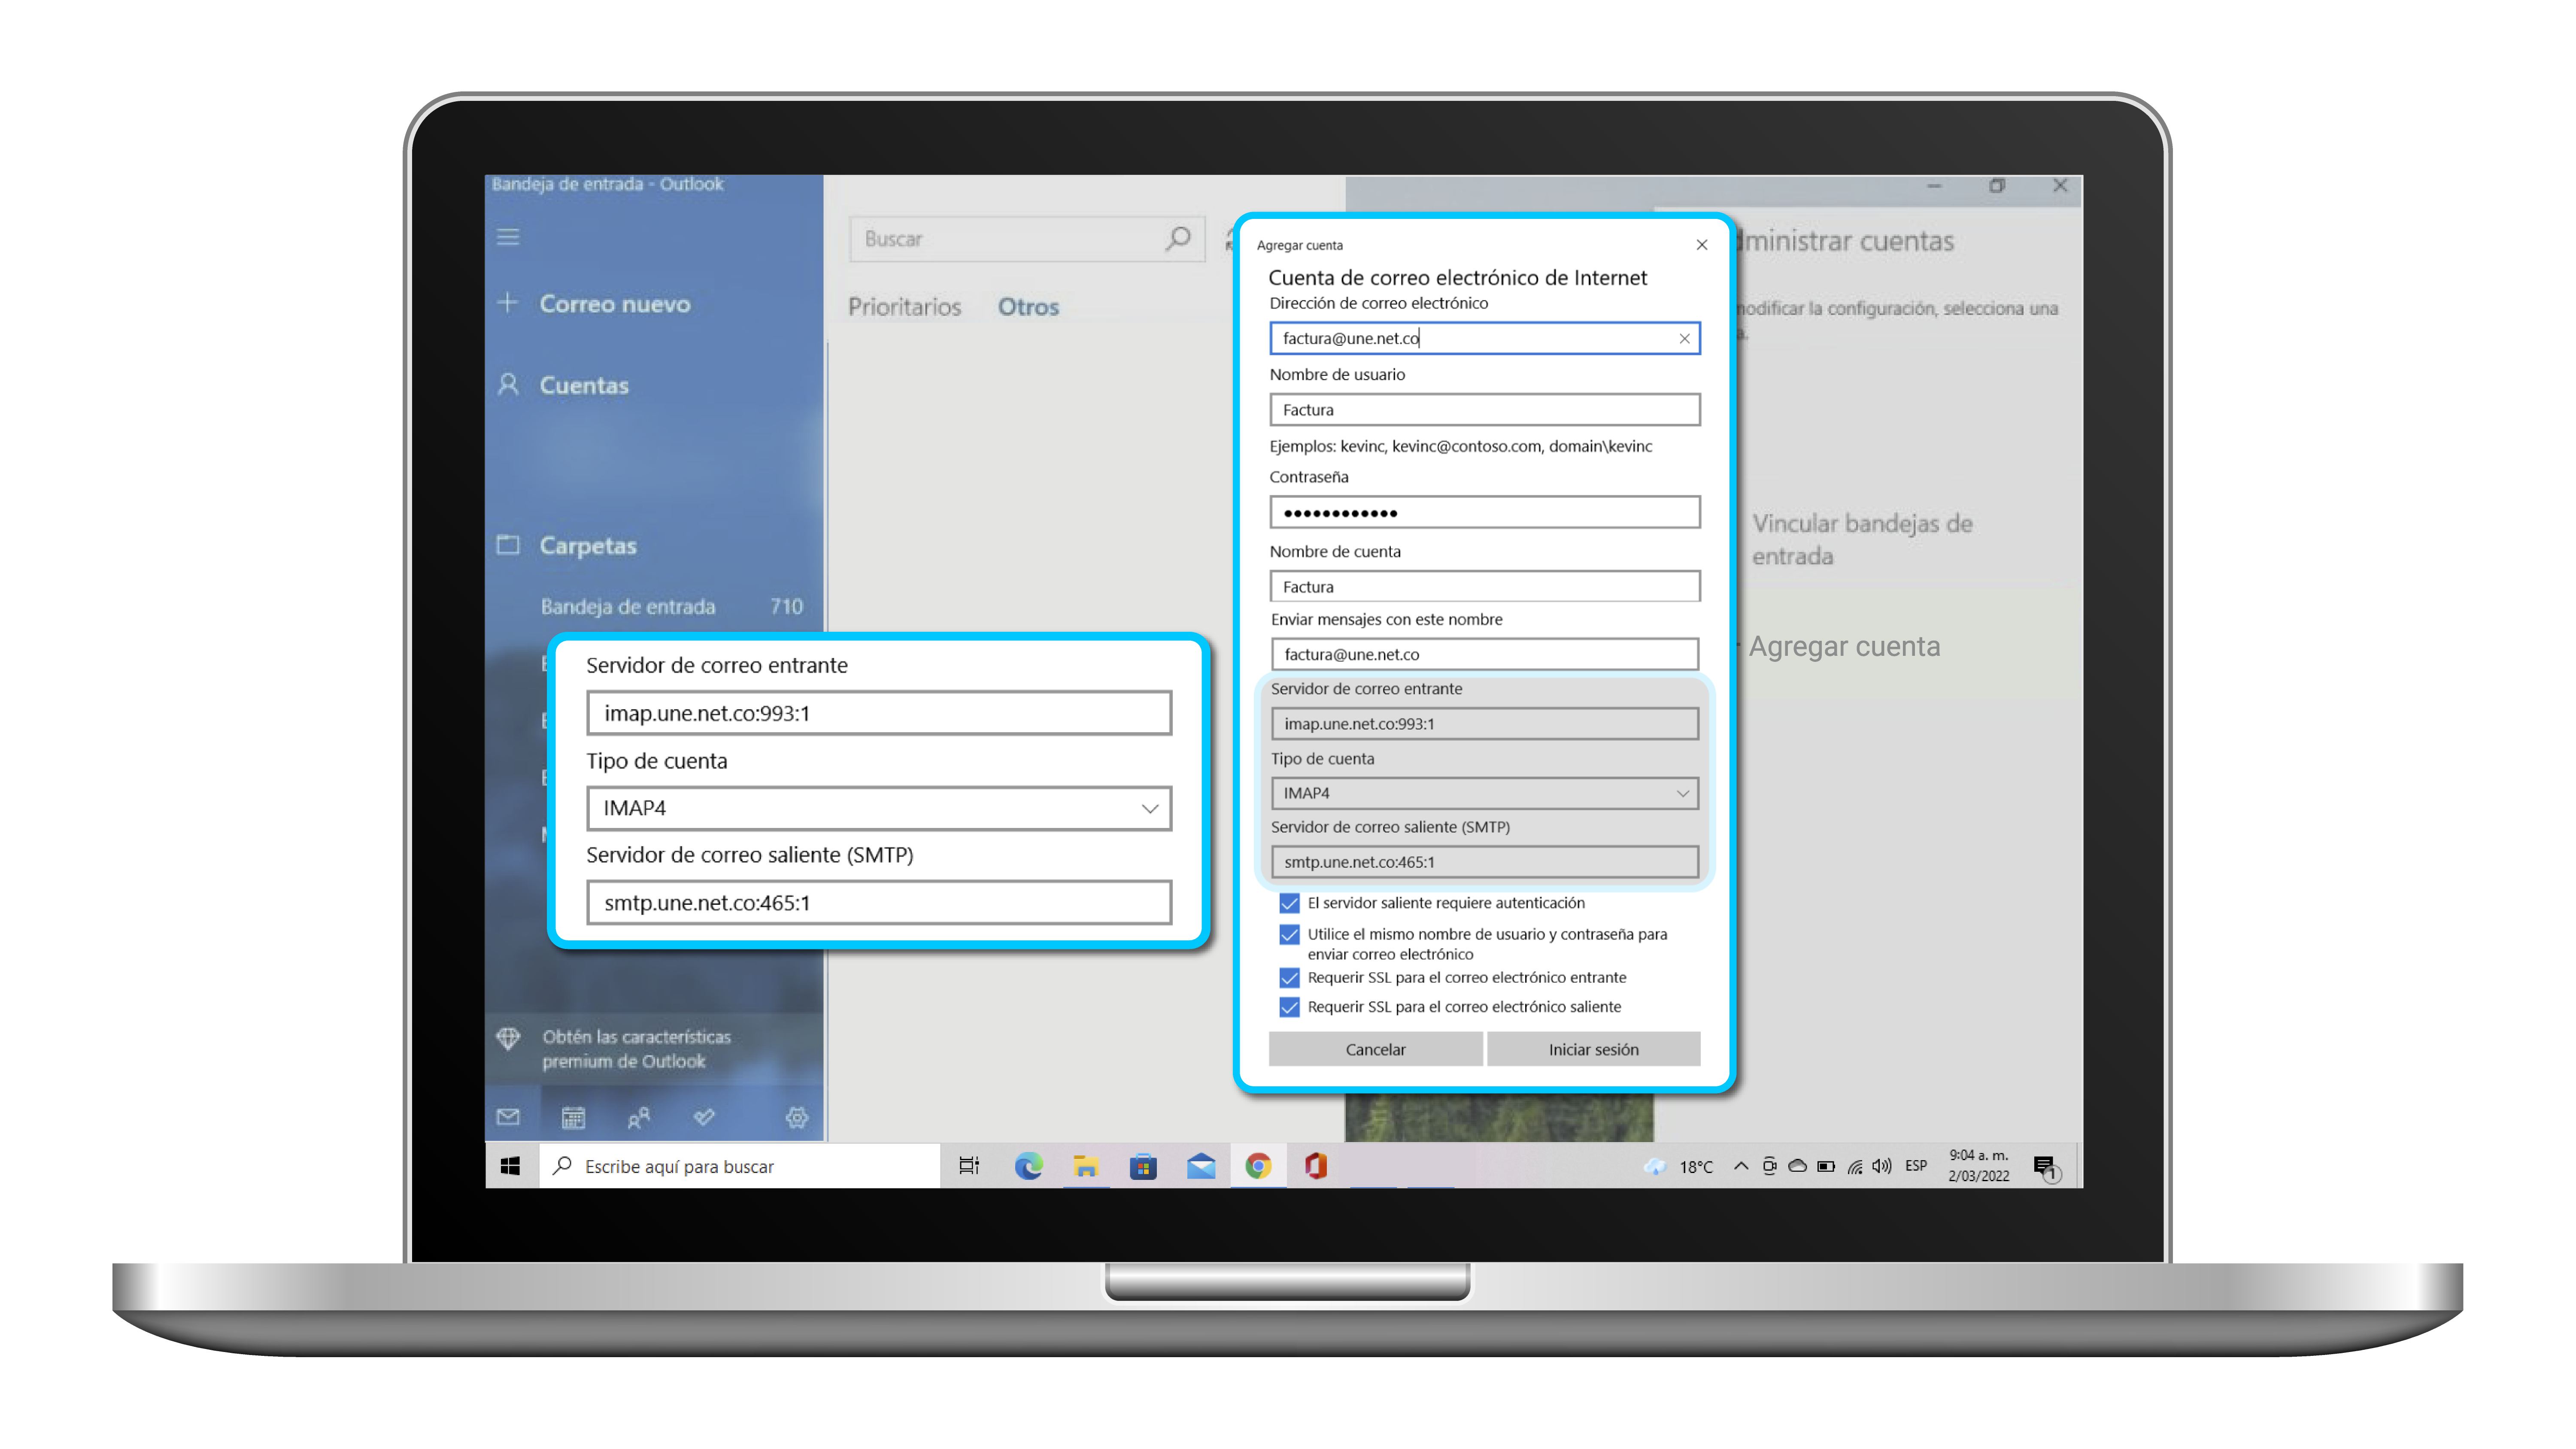Screen dimensions: 2576x1449
Task: Click the ESP language indicator
Action: click(1916, 1166)
